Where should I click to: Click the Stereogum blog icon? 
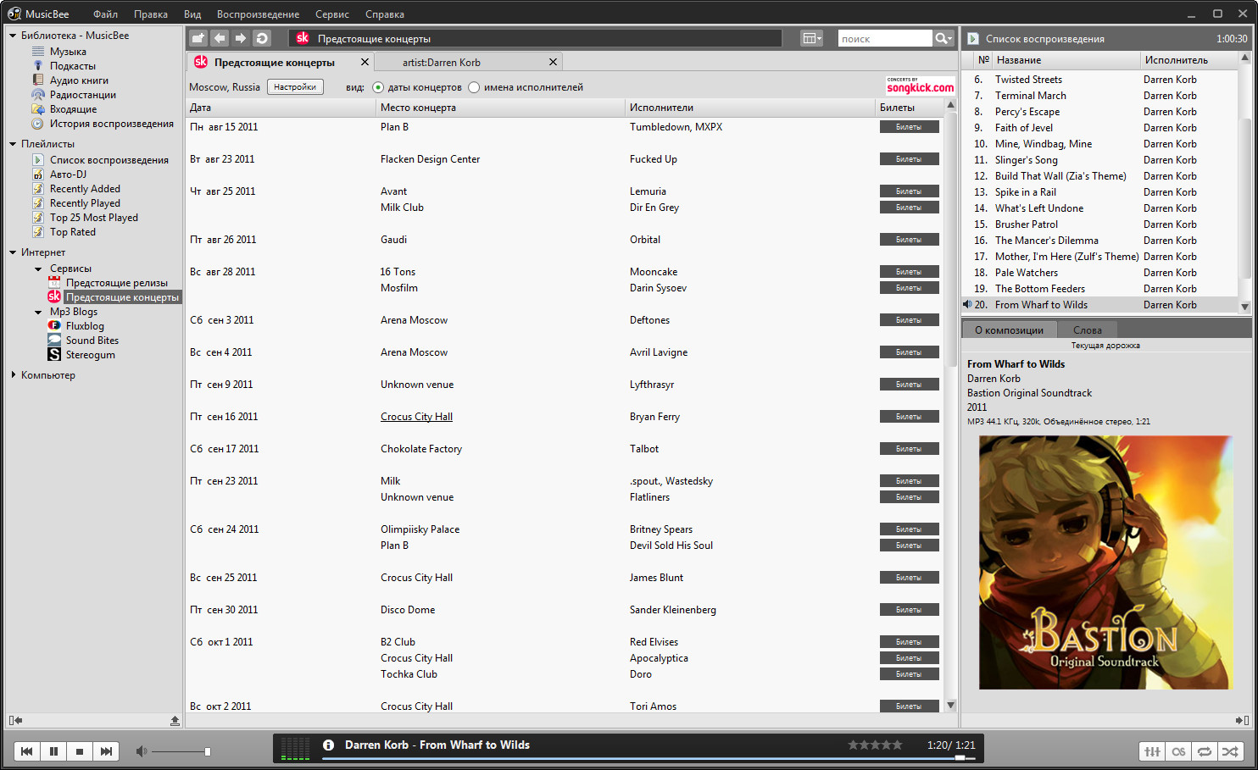pyautogui.click(x=54, y=354)
